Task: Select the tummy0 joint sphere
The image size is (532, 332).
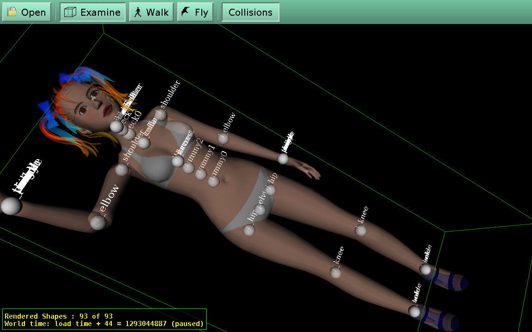Action: (x=213, y=181)
